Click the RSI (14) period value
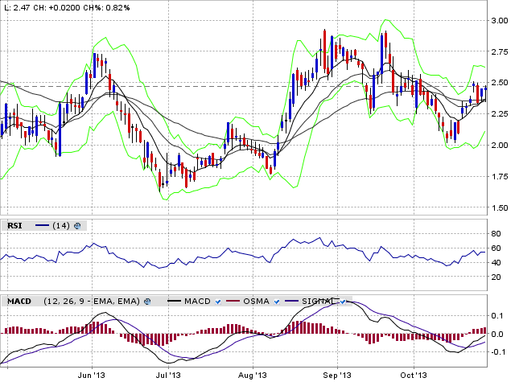Screen dimensions: 515x386 point(61,227)
